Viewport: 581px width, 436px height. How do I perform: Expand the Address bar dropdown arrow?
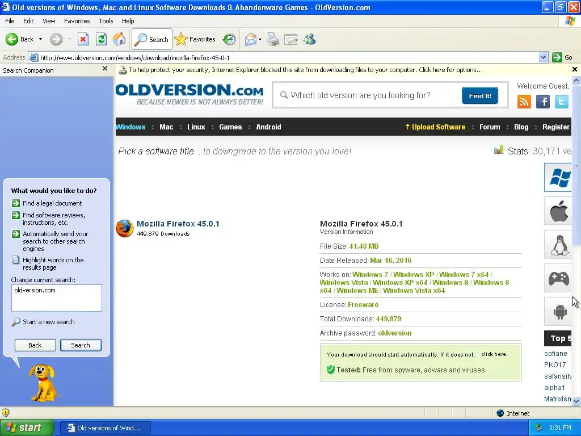543,57
